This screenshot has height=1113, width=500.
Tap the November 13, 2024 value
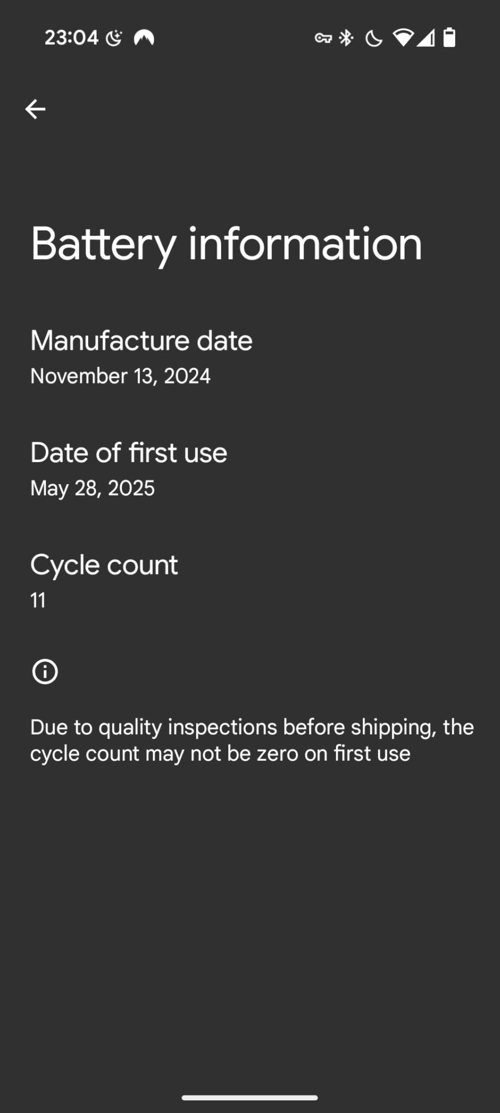click(120, 376)
